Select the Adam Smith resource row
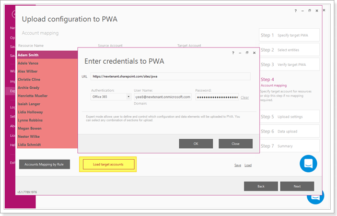The image size is (337, 216). coord(47,55)
